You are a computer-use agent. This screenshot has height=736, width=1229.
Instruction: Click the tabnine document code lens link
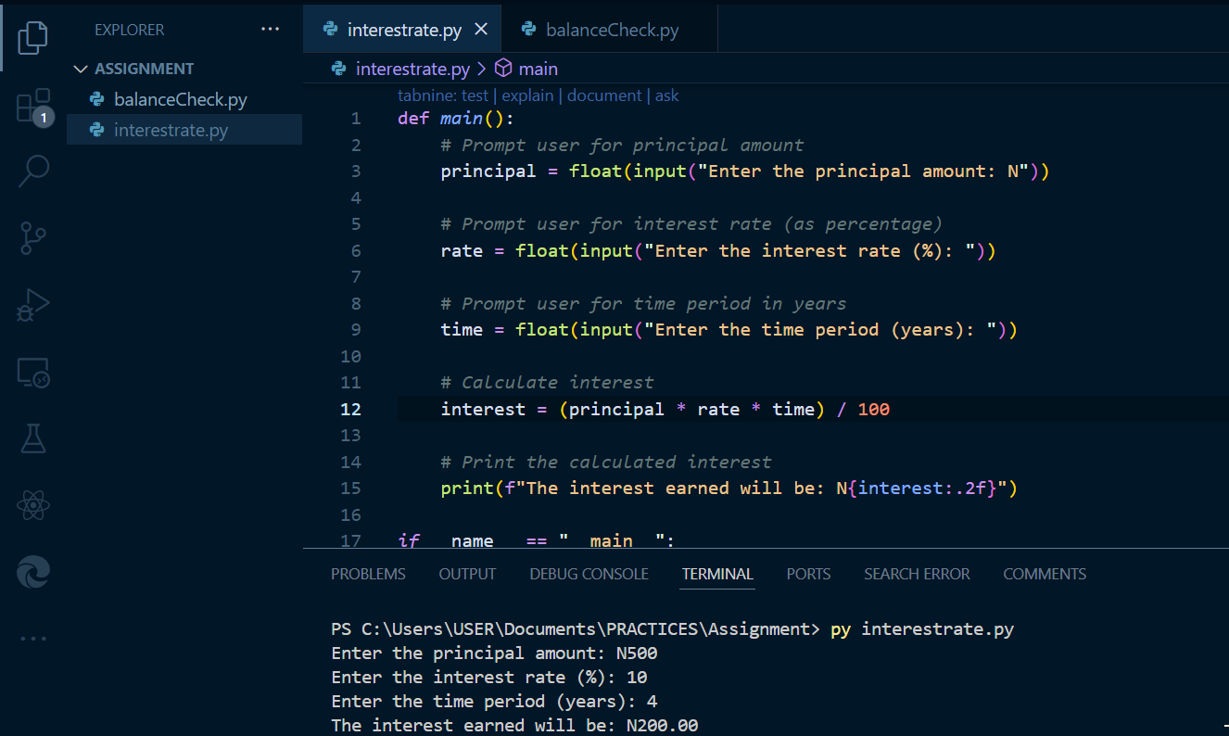pyautogui.click(x=604, y=95)
